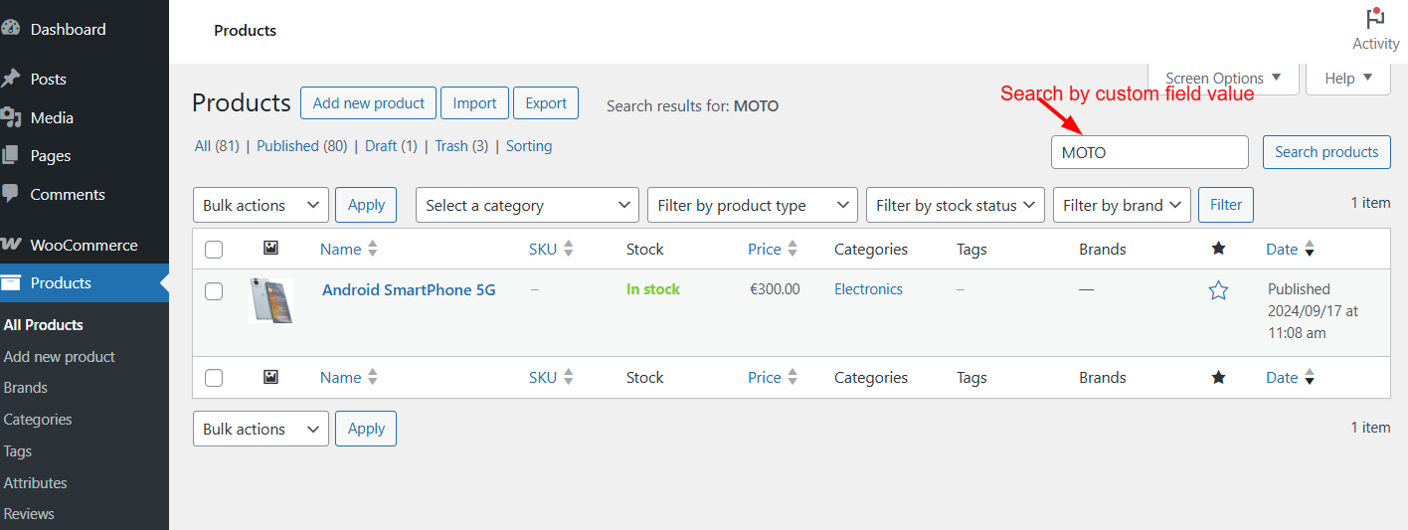1408x530 pixels.
Task: Check the select-all checkbox in table footer
Action: pyautogui.click(x=214, y=378)
